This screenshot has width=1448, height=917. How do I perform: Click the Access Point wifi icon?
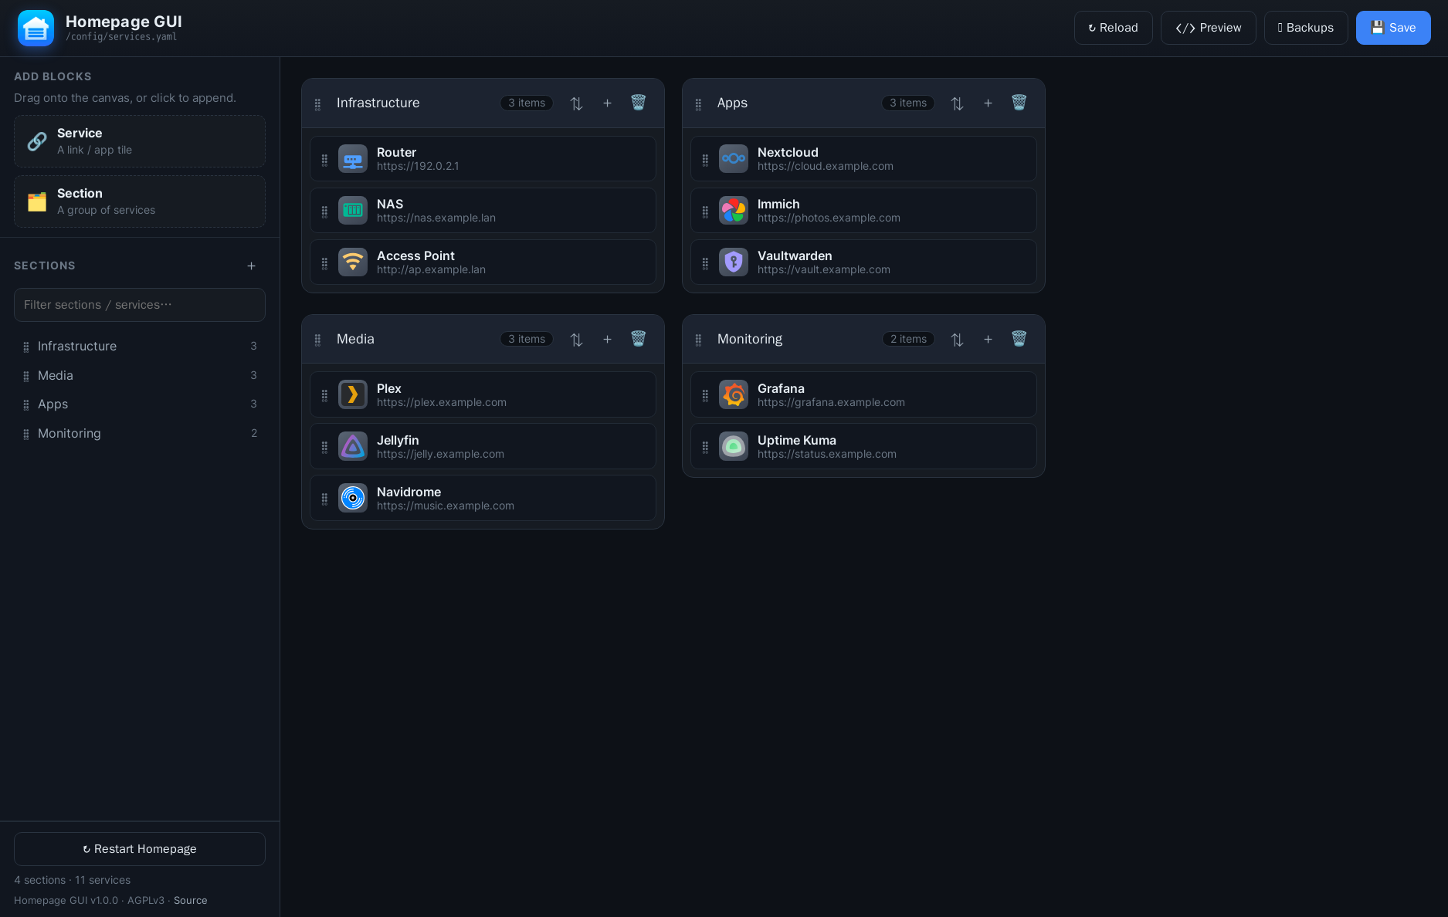(353, 262)
